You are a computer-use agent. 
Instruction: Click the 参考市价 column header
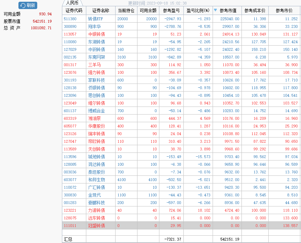(x=284, y=10)
